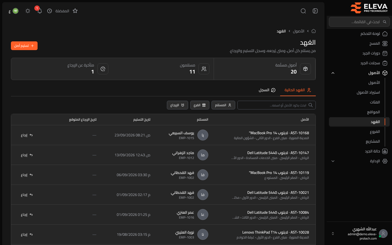The width and height of the screenshot is (392, 245).
Task: Go to home breadcrumb icon
Action: tap(314, 31)
